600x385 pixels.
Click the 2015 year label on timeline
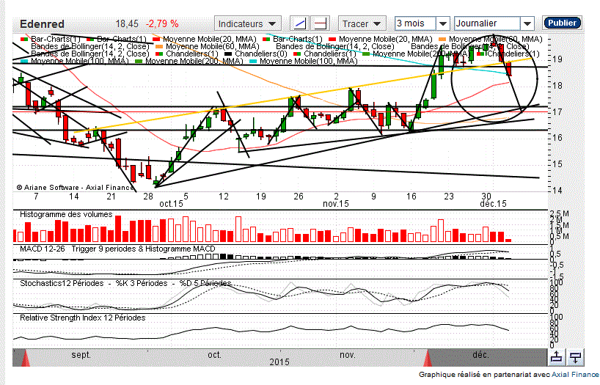coord(279,362)
